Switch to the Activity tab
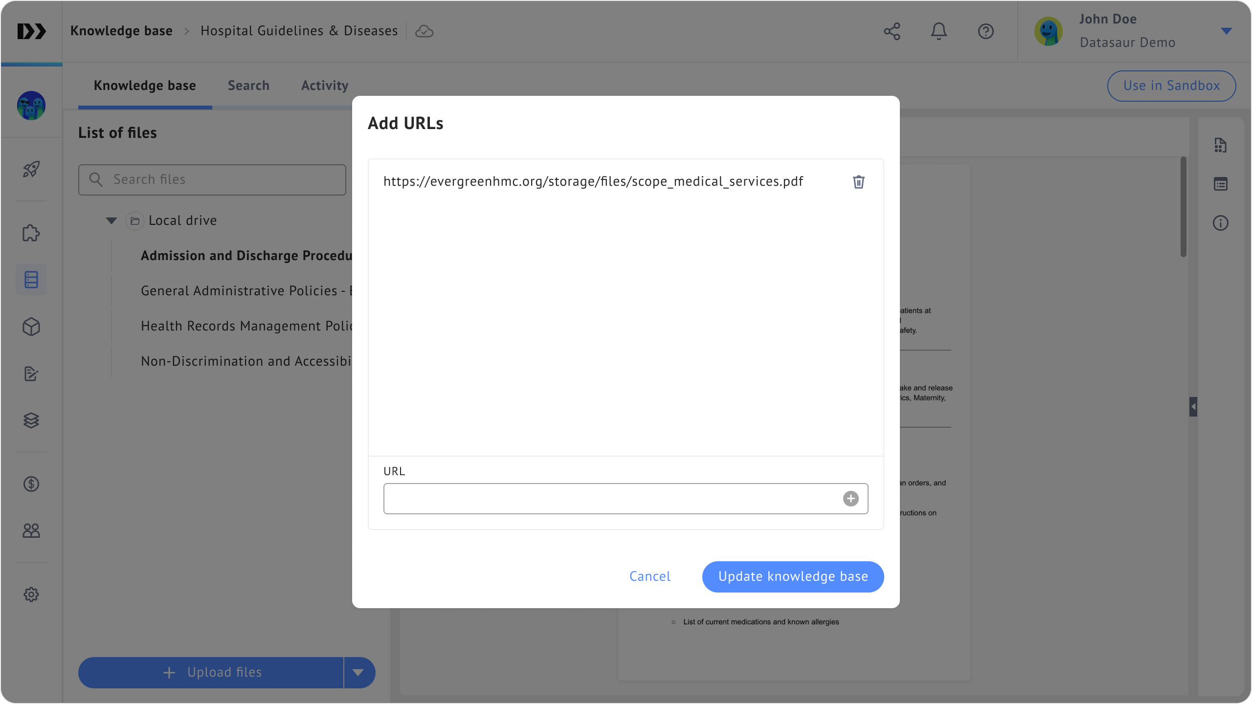Image resolution: width=1252 pixels, height=704 pixels. click(325, 86)
